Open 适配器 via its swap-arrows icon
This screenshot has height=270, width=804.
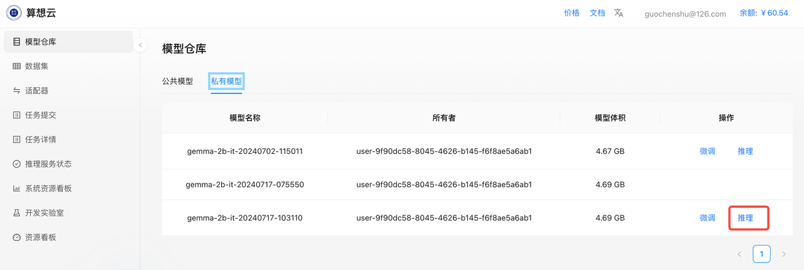tap(17, 91)
